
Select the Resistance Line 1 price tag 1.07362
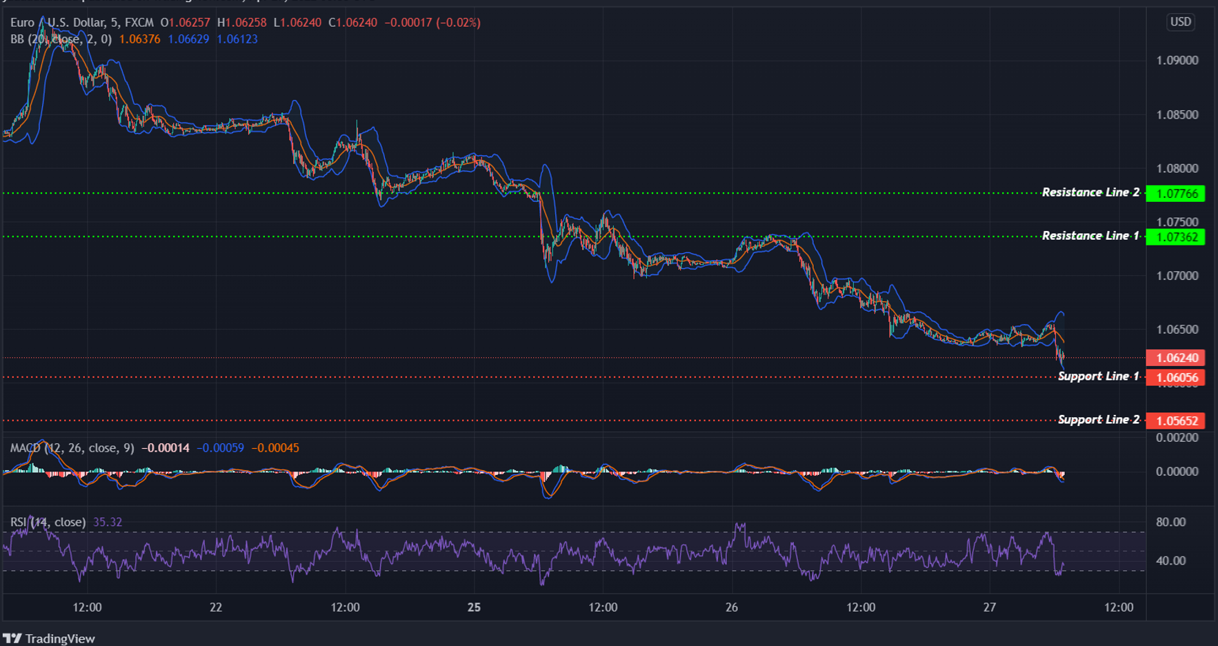(1175, 236)
